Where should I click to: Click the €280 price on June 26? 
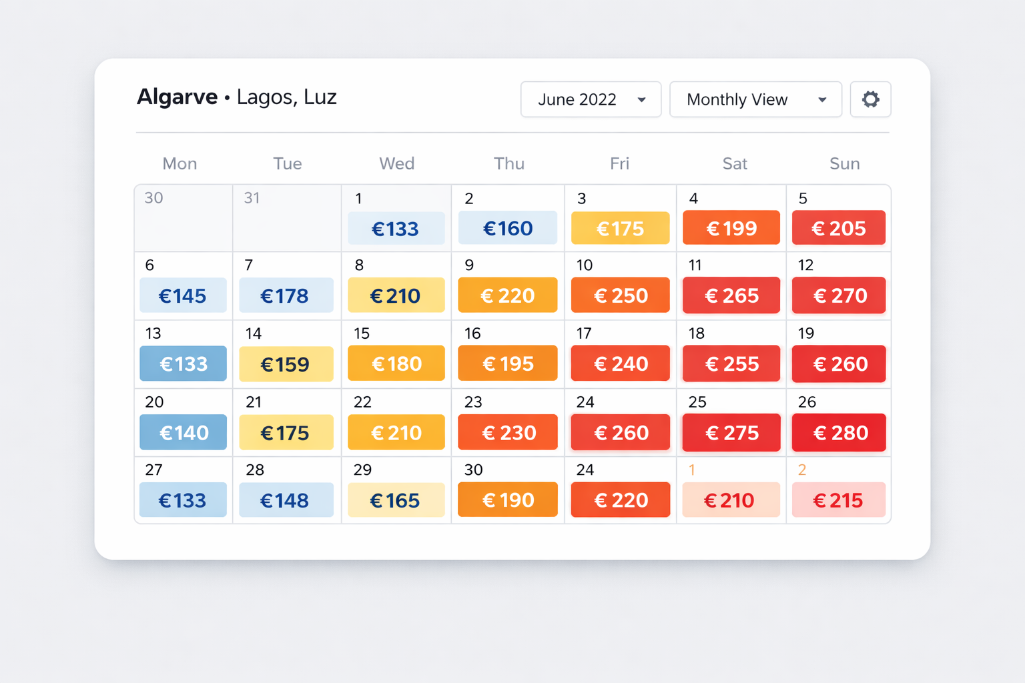(839, 433)
